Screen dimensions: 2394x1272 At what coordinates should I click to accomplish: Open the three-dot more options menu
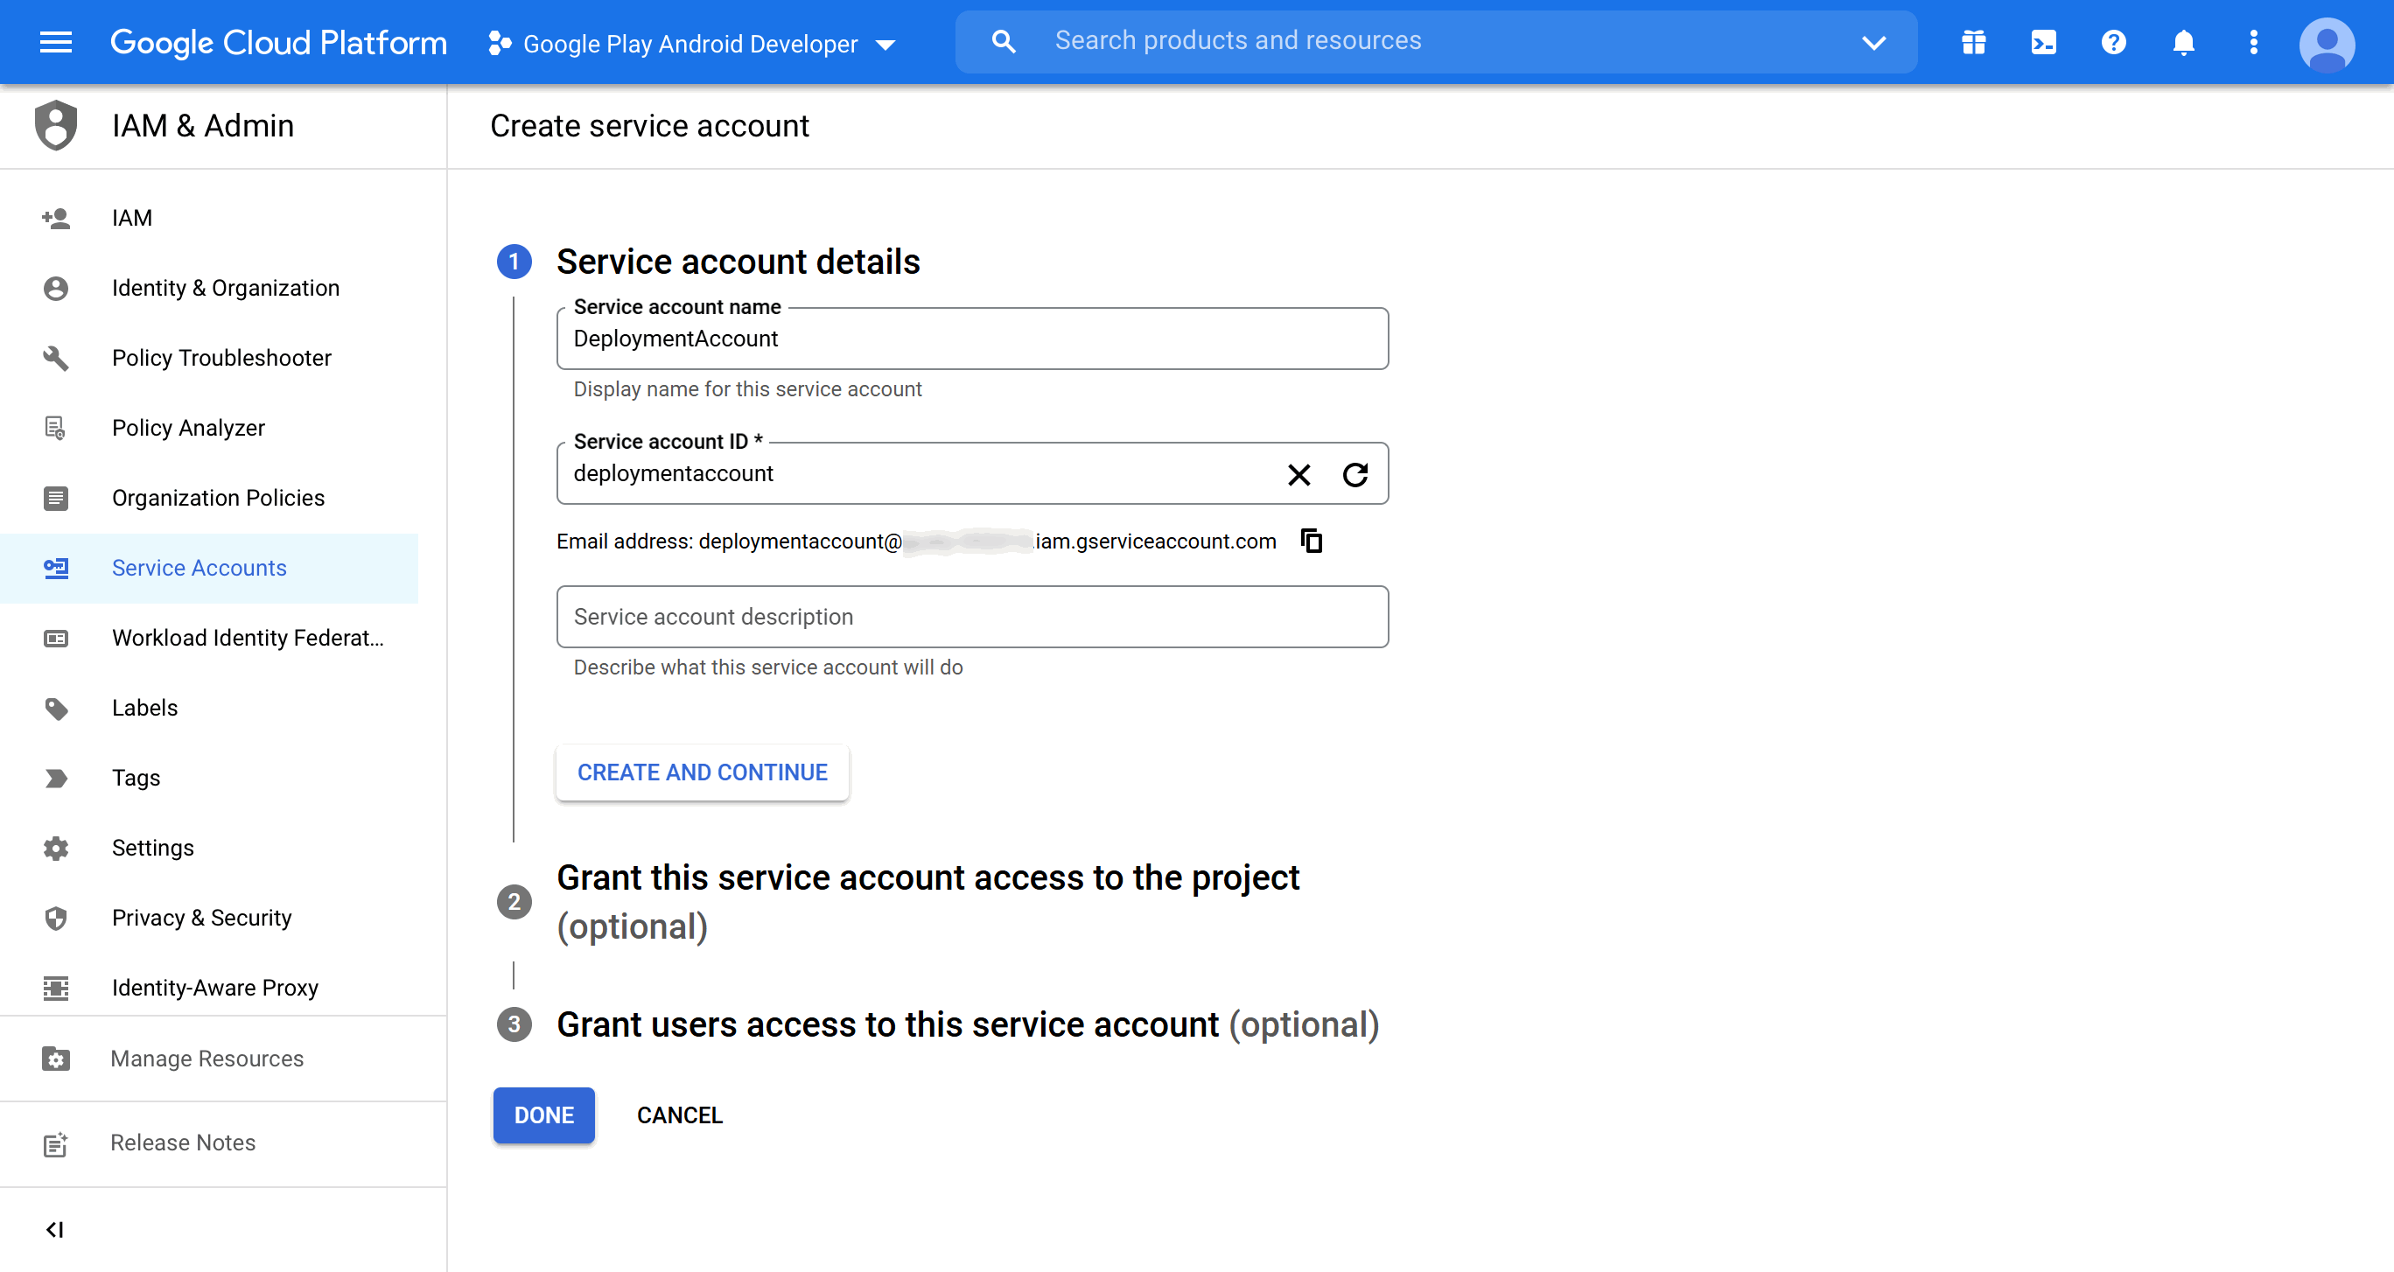tap(2253, 42)
